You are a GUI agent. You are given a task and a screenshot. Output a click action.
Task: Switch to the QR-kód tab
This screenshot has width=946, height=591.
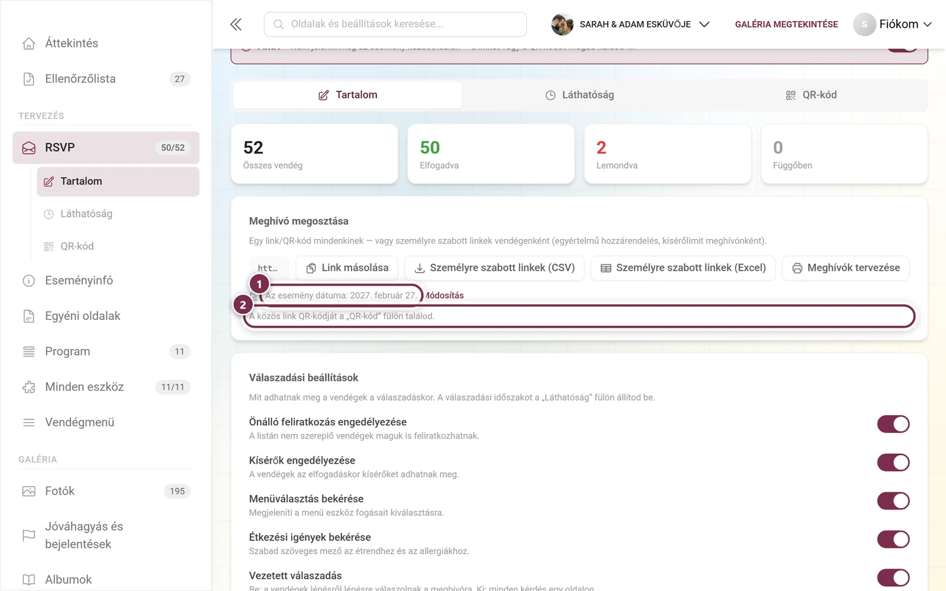point(811,95)
